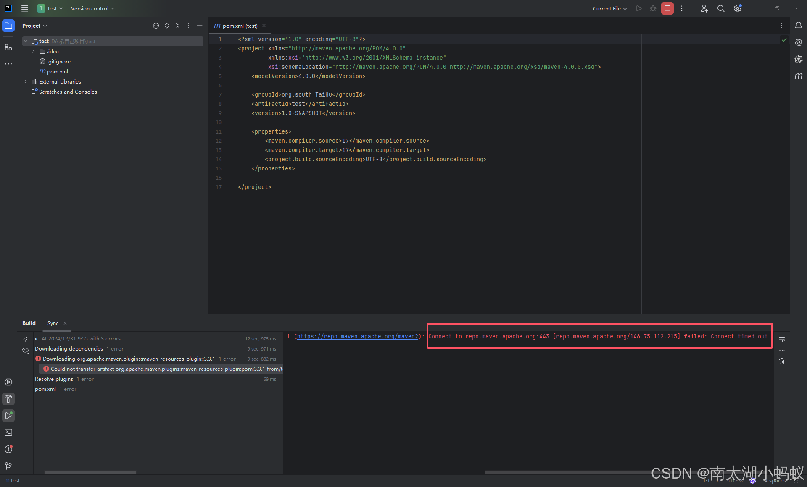The height and width of the screenshot is (487, 807).
Task: Open the Problems tool window icon
Action: coord(8,449)
